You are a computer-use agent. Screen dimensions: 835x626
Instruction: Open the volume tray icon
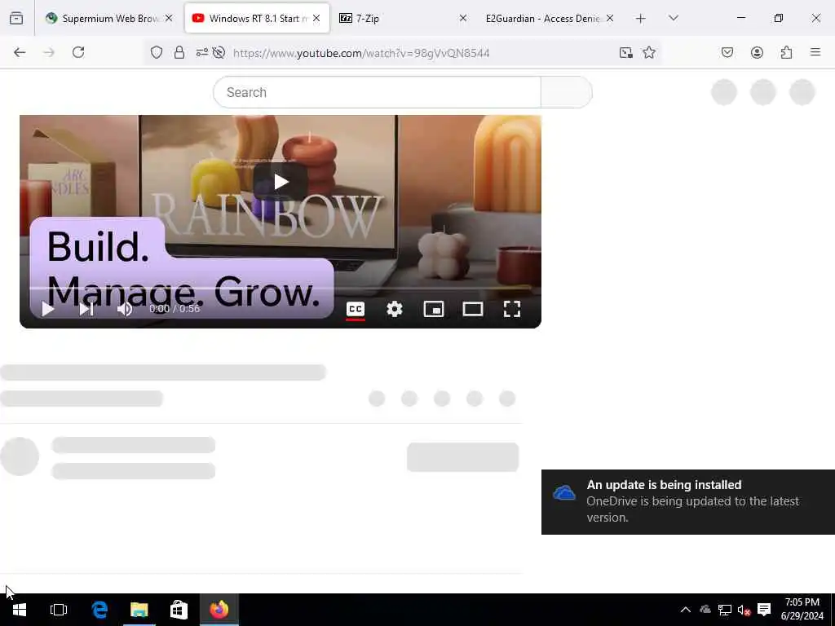tap(744, 610)
